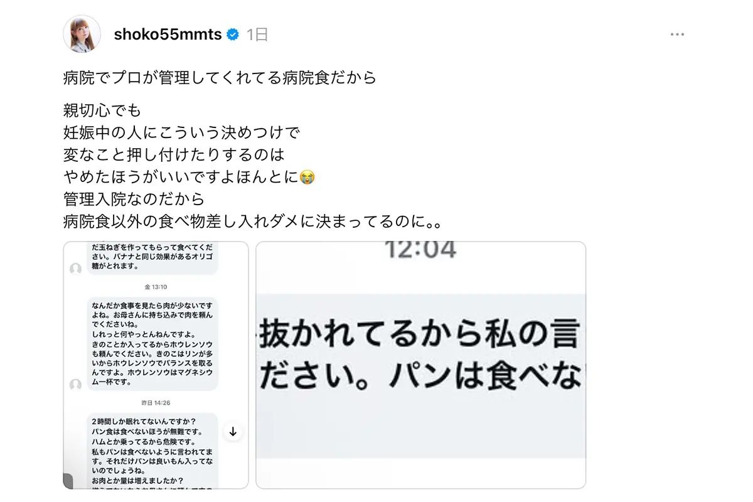
Task: Click gray avatar beside the オリゴ糖 message
Action: [x=76, y=269]
